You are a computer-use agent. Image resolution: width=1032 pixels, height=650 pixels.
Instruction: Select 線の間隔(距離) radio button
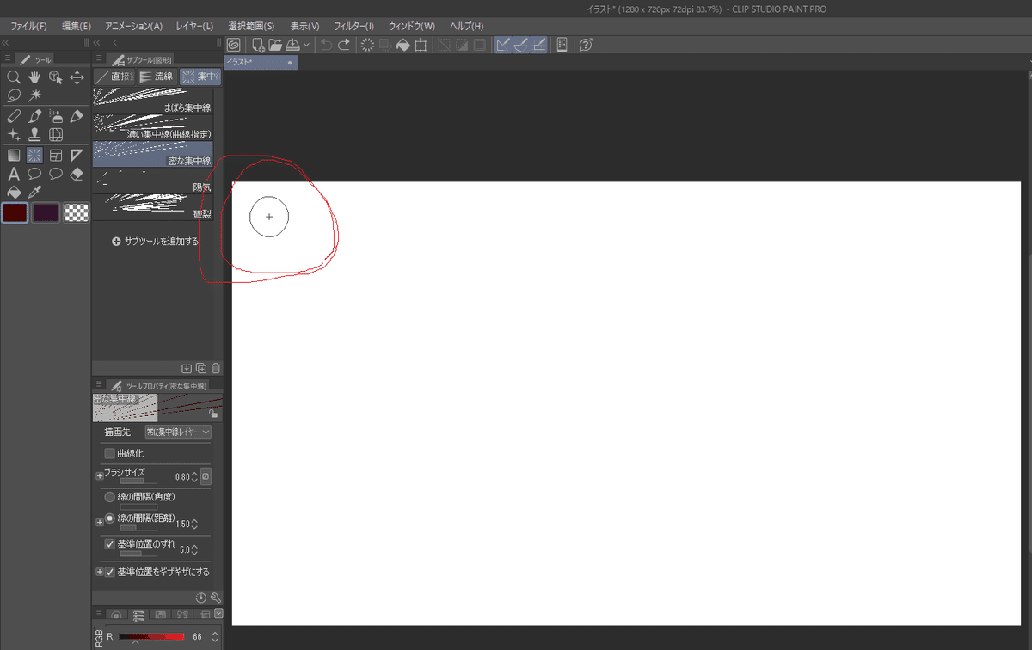coord(109,519)
